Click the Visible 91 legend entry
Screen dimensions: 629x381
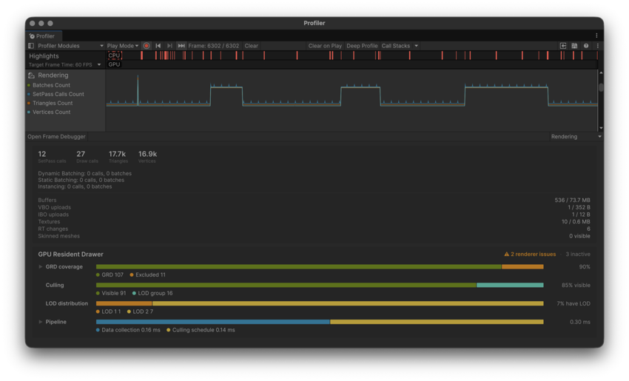111,293
